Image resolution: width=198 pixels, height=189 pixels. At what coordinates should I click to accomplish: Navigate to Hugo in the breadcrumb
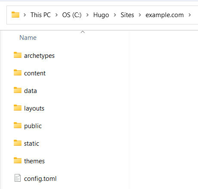coord(101,15)
